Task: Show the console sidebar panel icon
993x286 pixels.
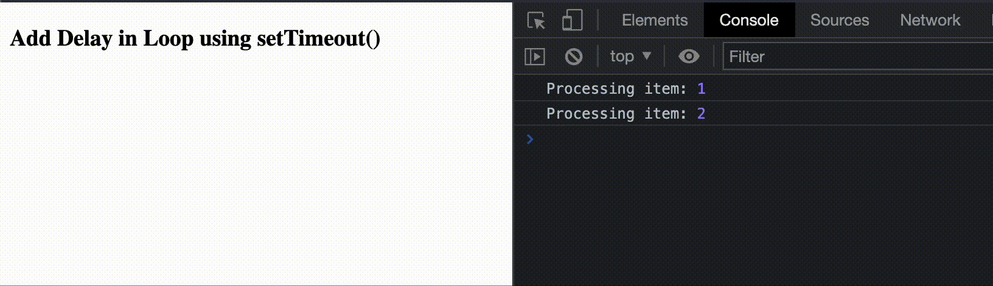Action: (x=535, y=57)
